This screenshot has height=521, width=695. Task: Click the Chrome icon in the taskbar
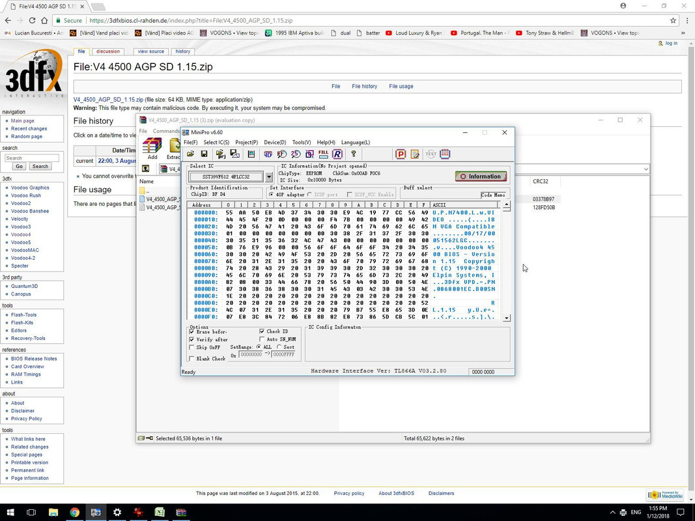click(74, 512)
